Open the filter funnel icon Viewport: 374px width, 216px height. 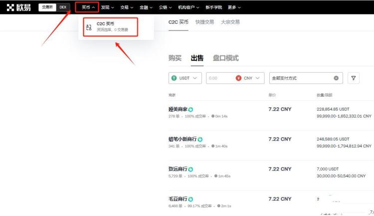tap(353, 78)
